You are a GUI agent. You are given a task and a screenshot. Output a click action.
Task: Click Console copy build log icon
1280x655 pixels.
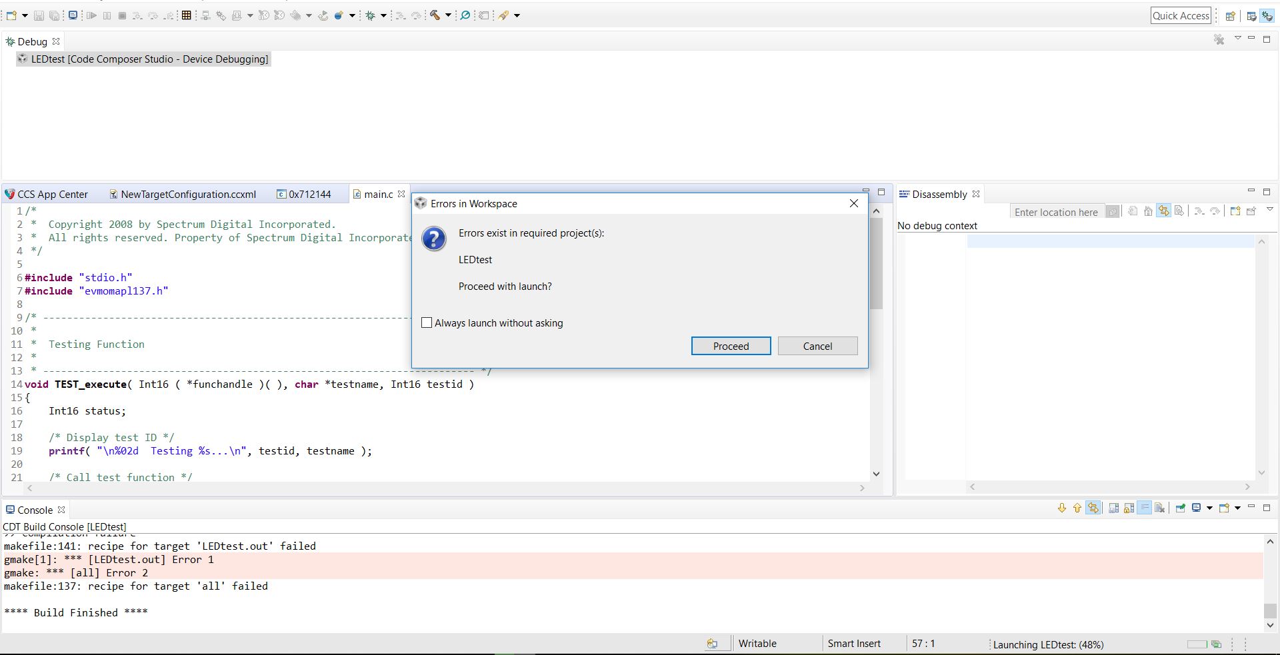click(x=1114, y=508)
